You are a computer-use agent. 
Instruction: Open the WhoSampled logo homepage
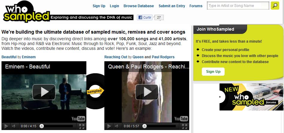click(26, 12)
